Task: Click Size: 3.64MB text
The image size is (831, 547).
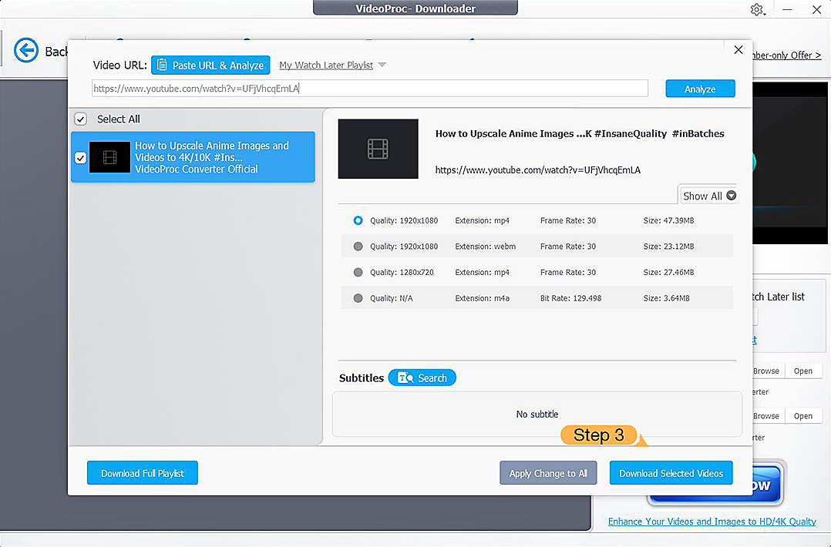Action: pos(666,298)
